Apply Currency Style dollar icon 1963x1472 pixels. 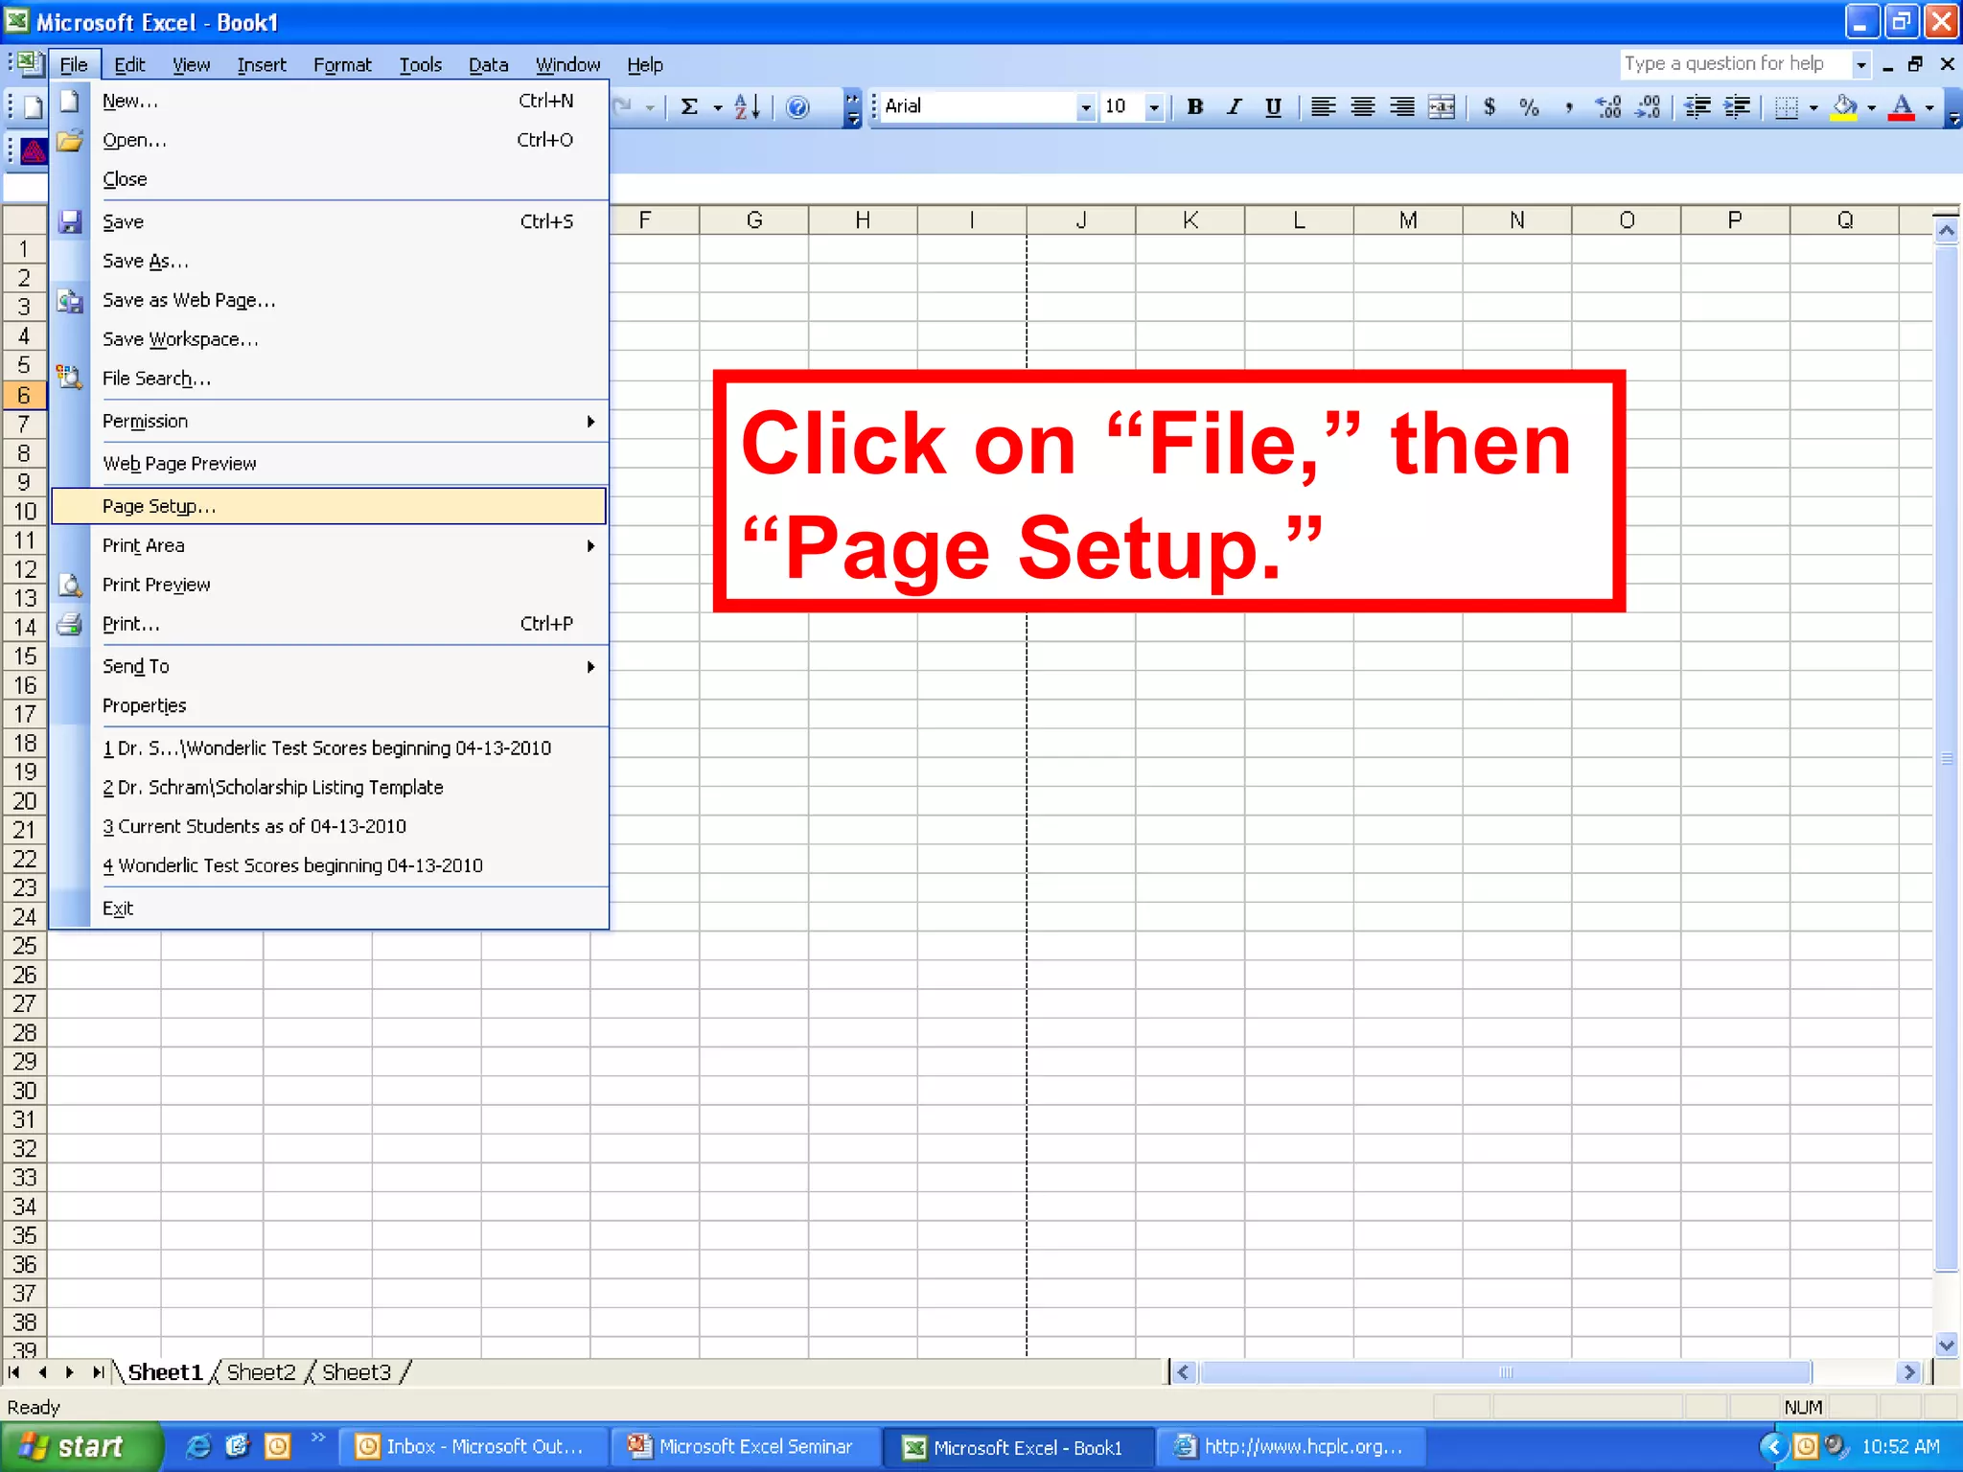pos(1490,106)
